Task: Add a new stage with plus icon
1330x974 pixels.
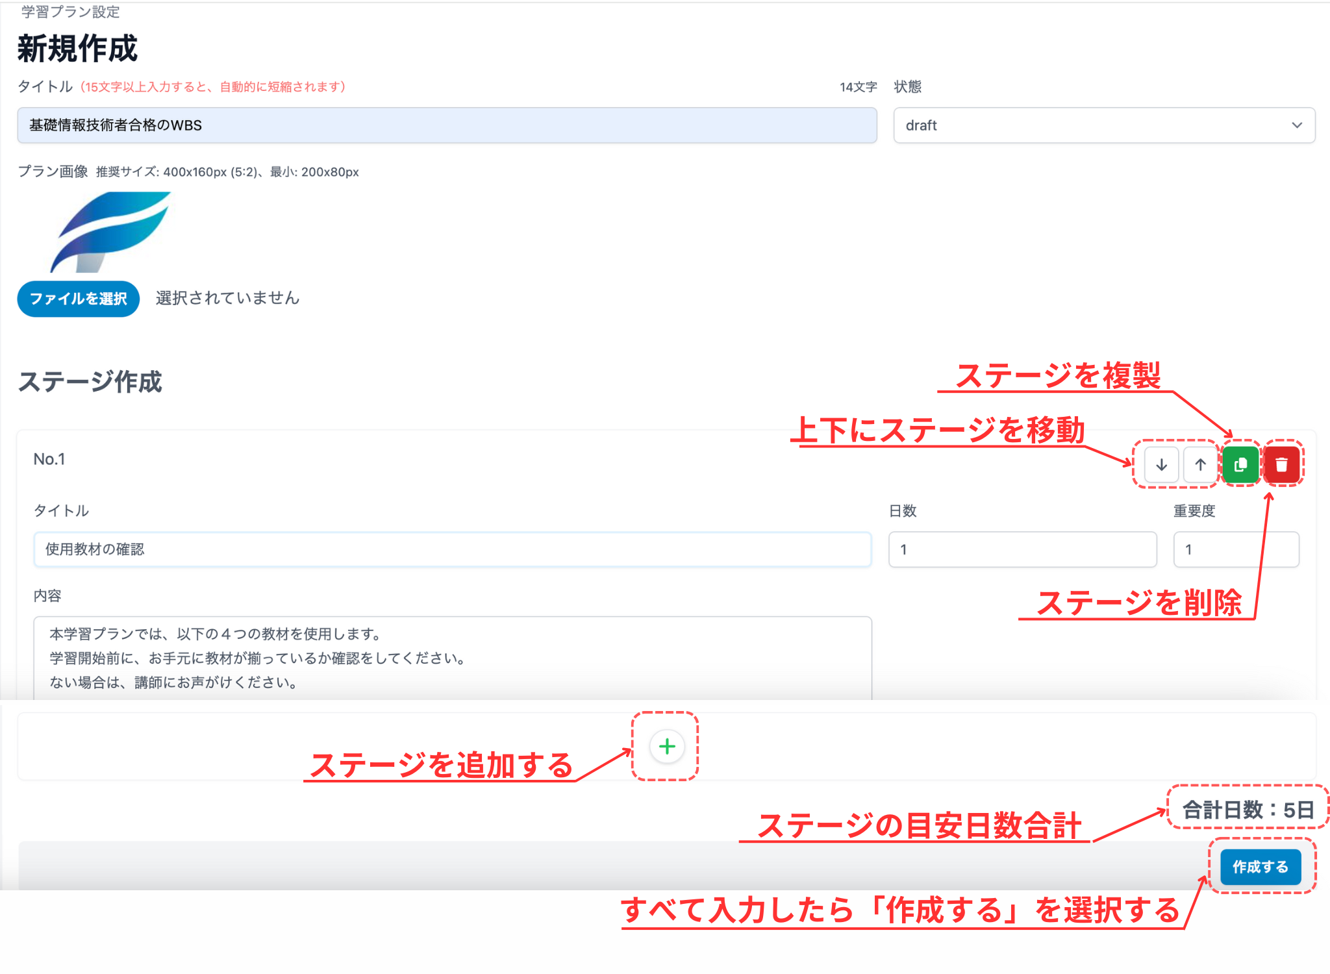Action: pyautogui.click(x=667, y=747)
